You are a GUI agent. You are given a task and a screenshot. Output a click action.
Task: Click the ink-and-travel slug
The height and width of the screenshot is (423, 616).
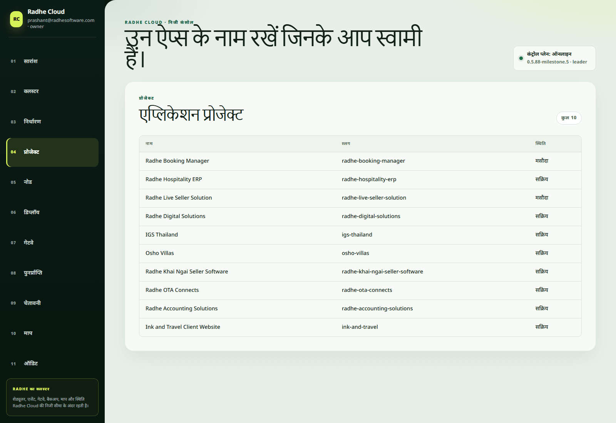(x=360, y=327)
